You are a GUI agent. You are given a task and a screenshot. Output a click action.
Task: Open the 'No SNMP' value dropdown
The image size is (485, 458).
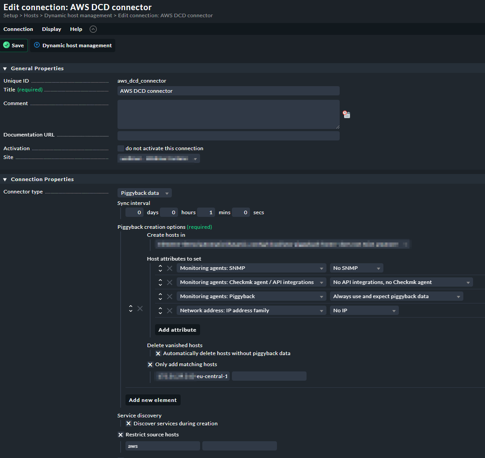(x=356, y=268)
